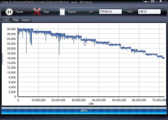Click the 40,000,000 x-axis label

pyautogui.click(x=99, y=100)
